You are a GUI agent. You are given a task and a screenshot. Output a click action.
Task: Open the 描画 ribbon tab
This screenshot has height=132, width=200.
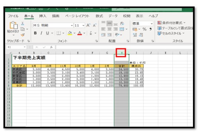[x=56, y=16]
